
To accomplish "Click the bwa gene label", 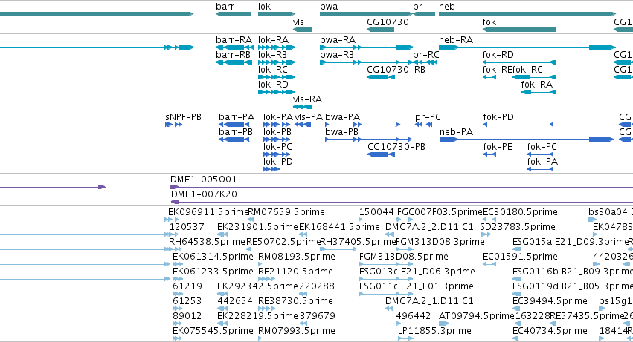I will pyautogui.click(x=329, y=7).
